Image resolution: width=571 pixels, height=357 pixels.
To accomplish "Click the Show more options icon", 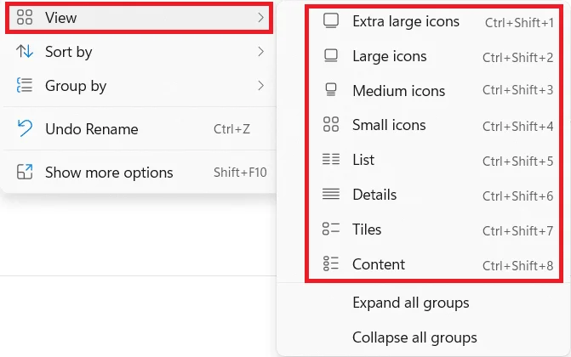I will 25,173.
